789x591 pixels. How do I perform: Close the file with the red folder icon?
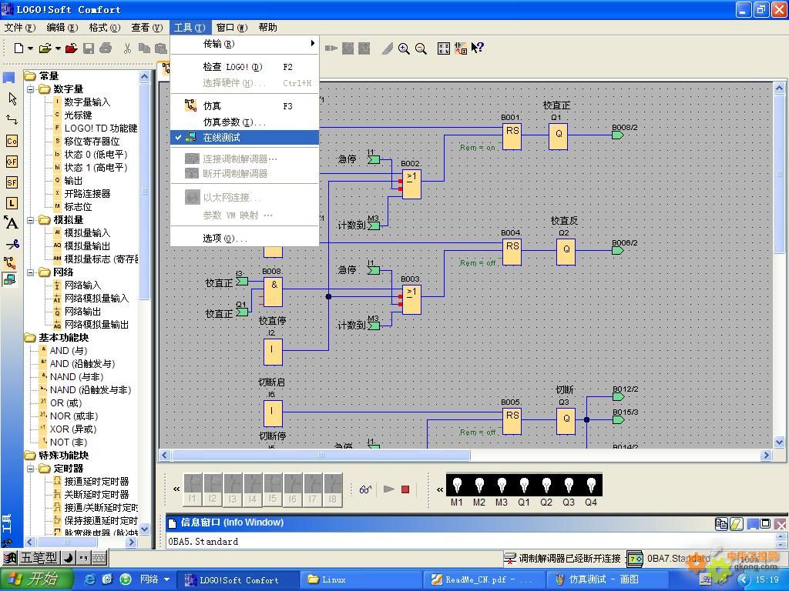[72, 48]
